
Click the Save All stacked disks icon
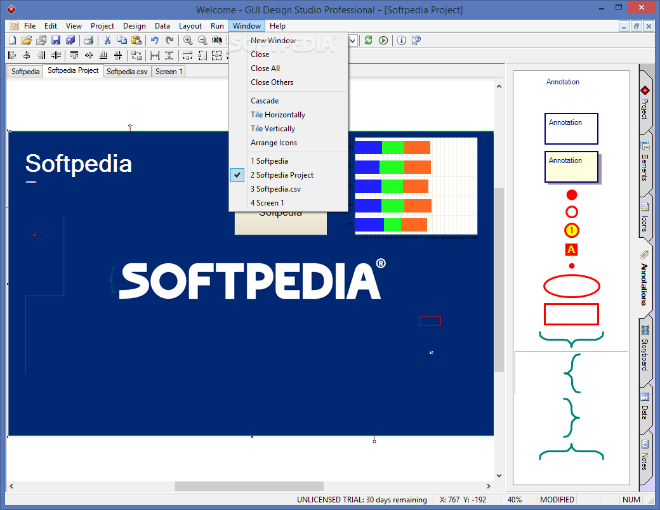coord(70,41)
